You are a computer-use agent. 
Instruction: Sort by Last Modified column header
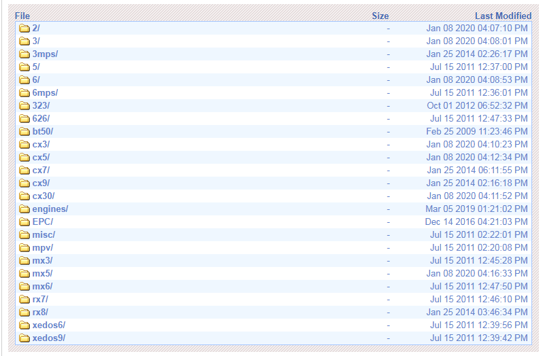(x=503, y=16)
